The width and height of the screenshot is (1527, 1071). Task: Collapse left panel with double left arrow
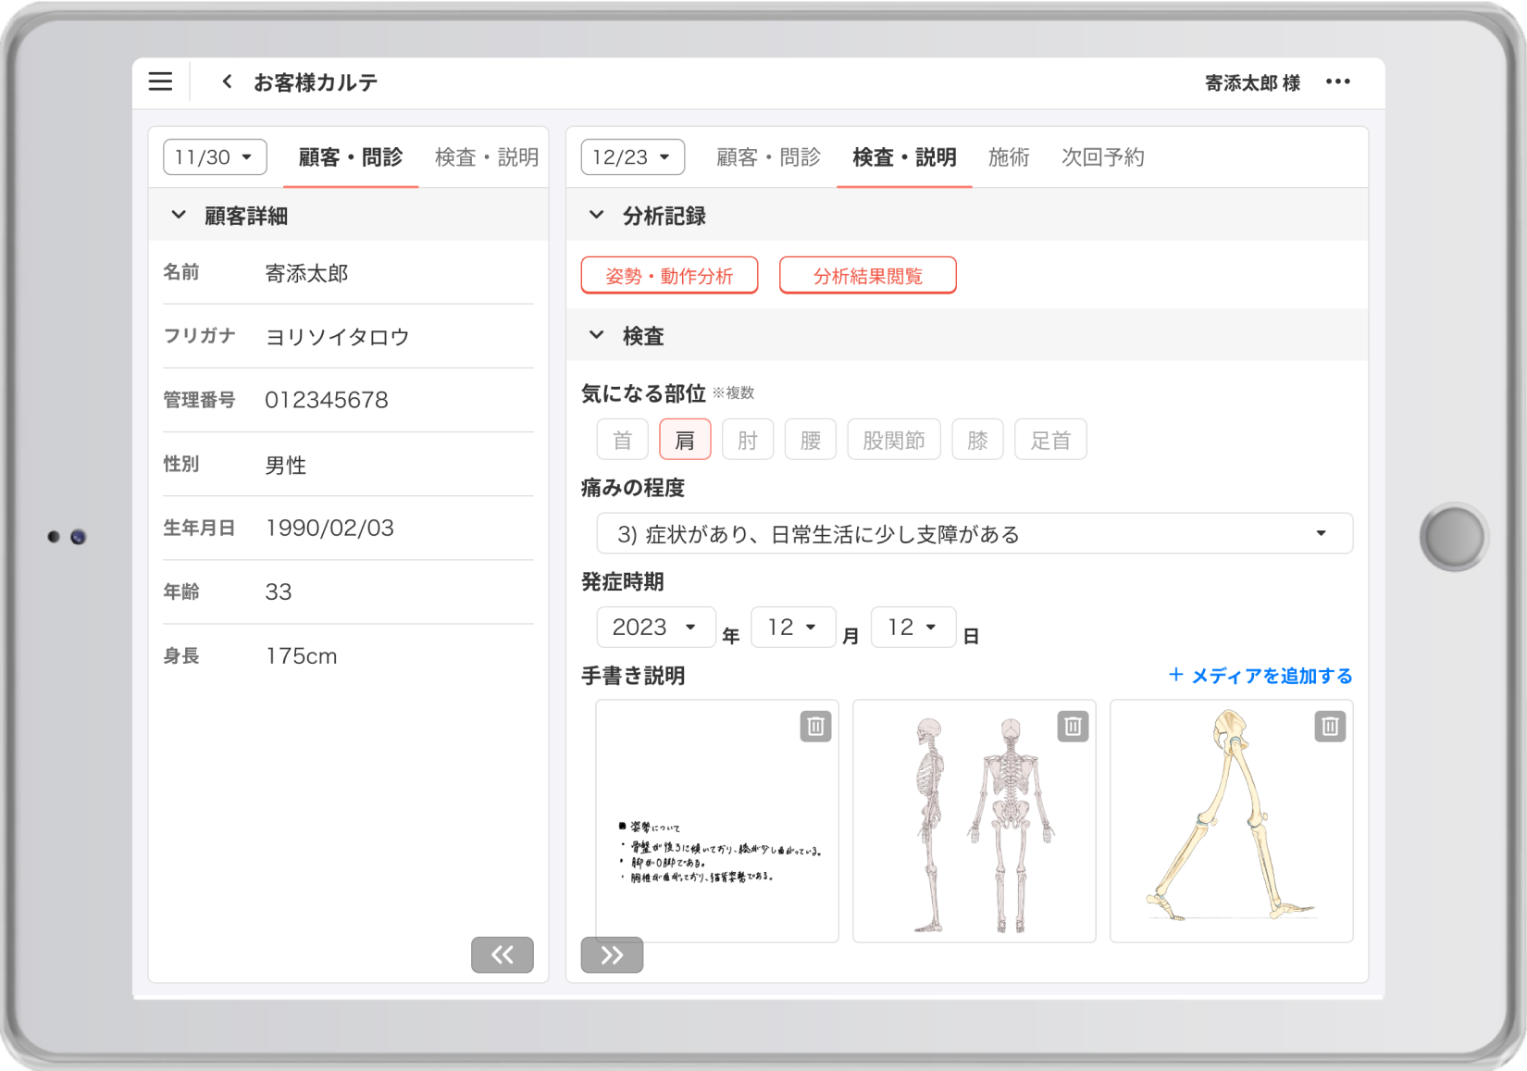(503, 954)
